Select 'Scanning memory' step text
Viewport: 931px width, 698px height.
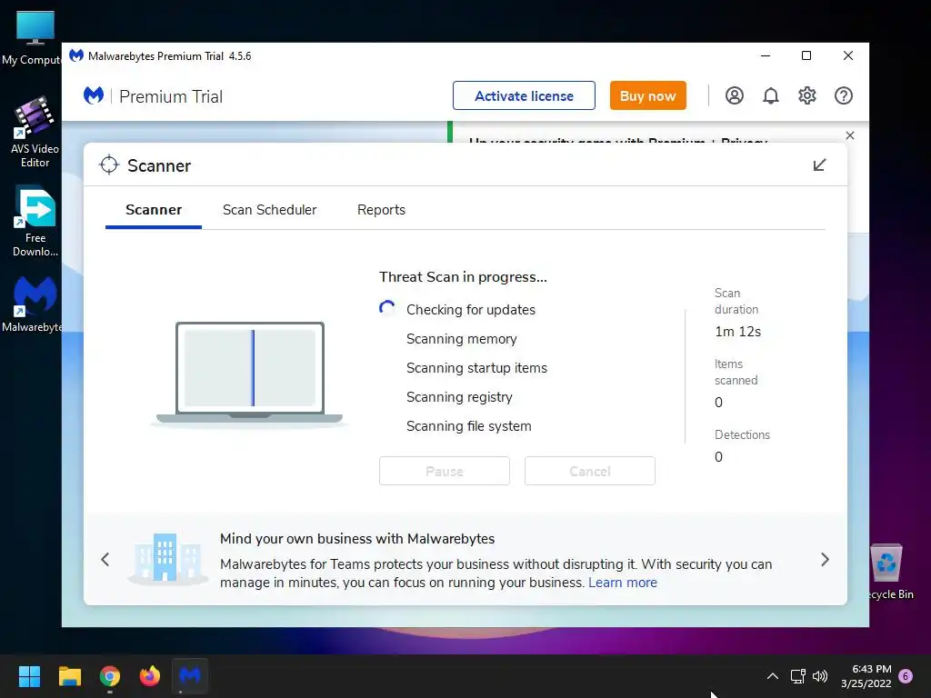click(461, 339)
